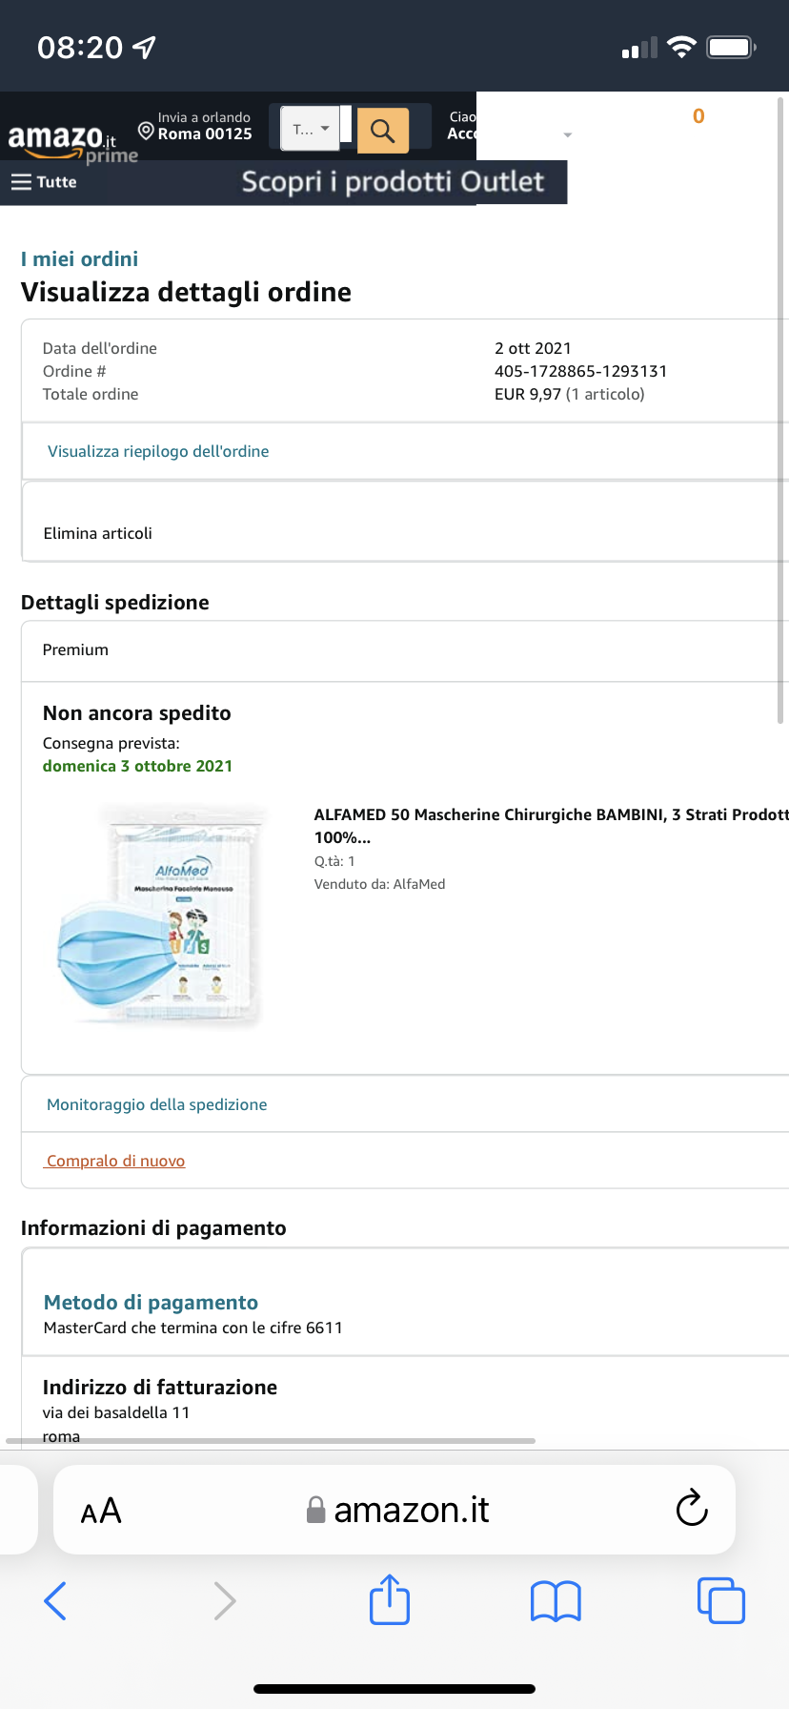This screenshot has width=789, height=1709.
Task: Open Safari AA text size menu
Action: 101,1511
